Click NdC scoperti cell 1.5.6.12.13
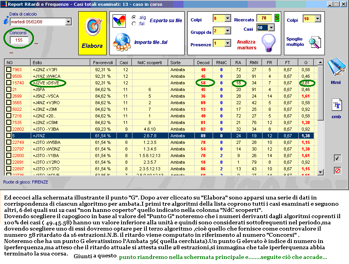 tap(150, 156)
